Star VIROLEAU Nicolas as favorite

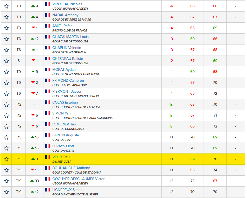pyautogui.click(x=6, y=6)
